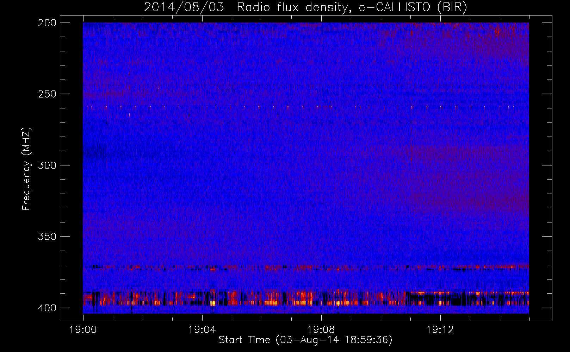570x352 pixels.
Task: Click the 19:12 time tick label
Action: [x=440, y=330]
